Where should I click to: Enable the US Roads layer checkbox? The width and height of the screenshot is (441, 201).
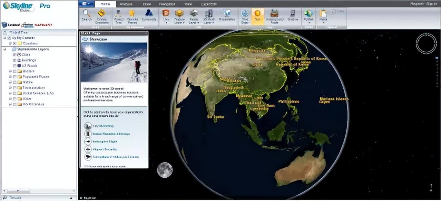14,65
